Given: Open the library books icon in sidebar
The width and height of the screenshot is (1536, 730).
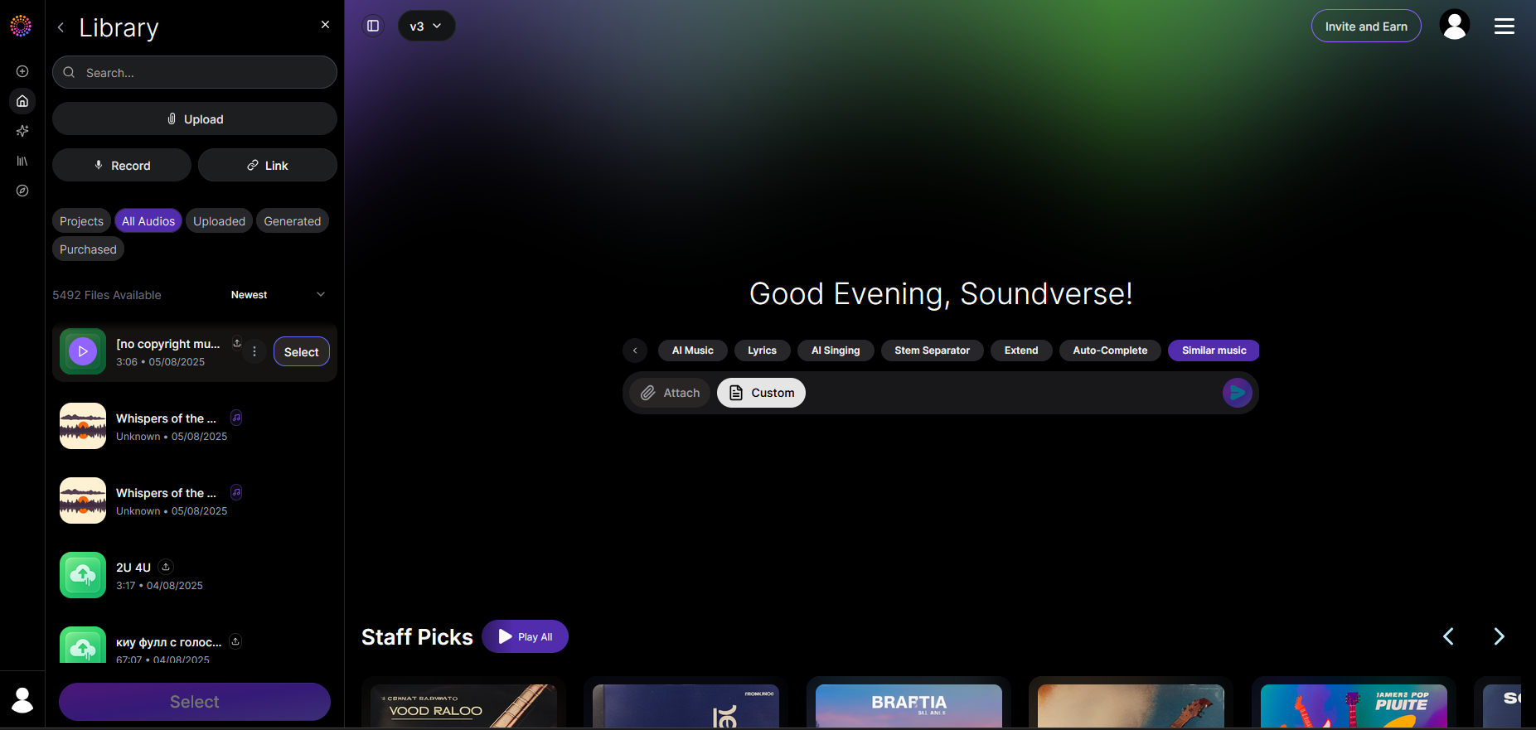Looking at the screenshot, I should click(x=22, y=161).
